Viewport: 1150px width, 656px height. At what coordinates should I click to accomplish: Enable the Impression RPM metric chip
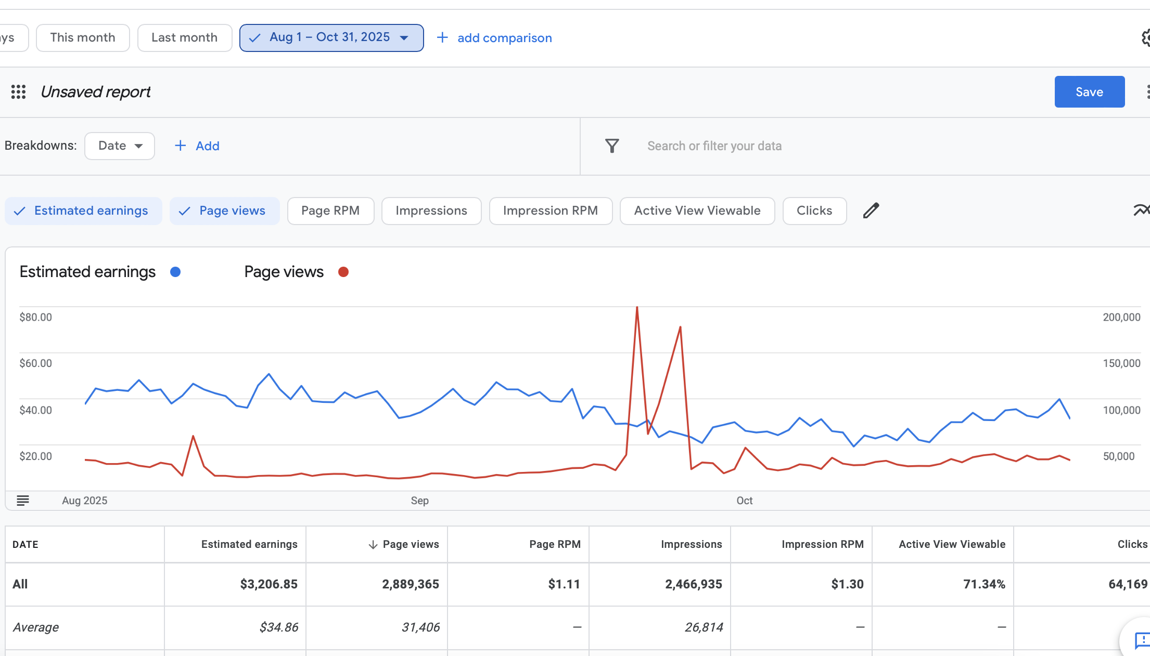click(x=550, y=211)
